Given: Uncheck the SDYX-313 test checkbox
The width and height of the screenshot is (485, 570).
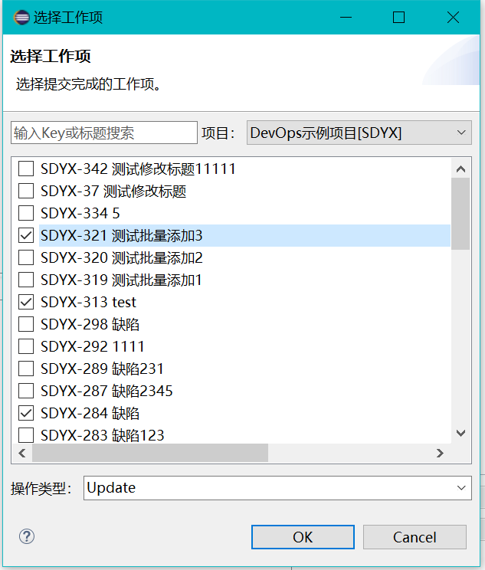Looking at the screenshot, I should tap(26, 302).
